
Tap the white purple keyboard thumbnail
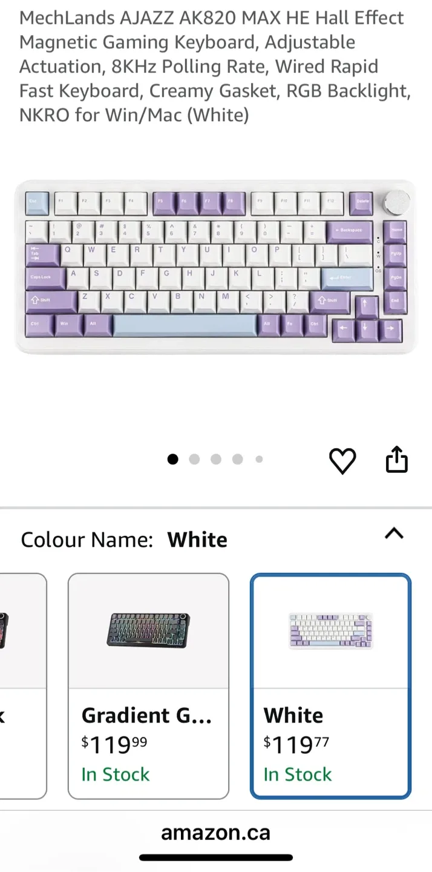click(331, 630)
